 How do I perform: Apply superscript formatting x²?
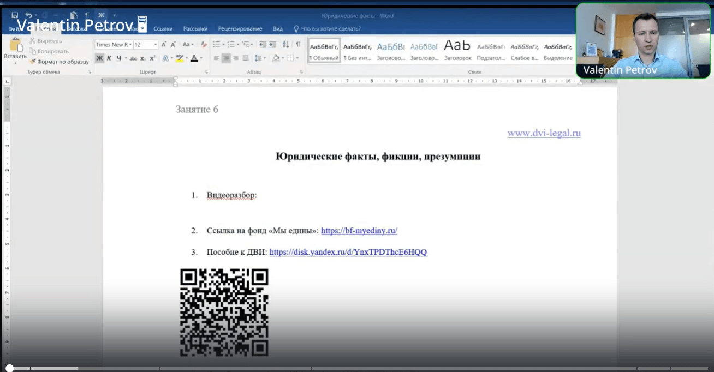(152, 58)
